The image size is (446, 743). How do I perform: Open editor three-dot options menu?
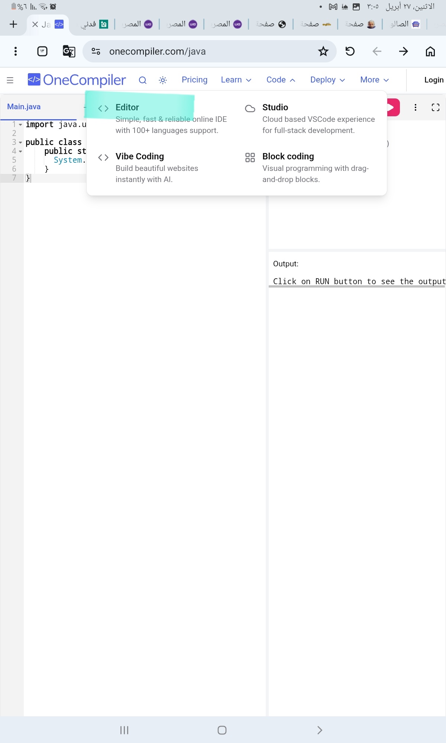coord(416,107)
